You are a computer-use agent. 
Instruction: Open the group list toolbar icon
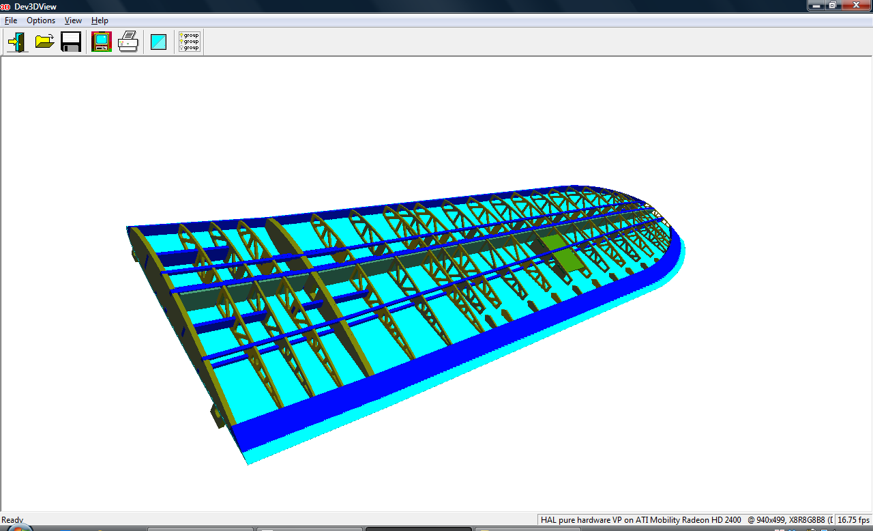click(189, 42)
